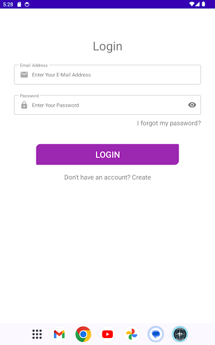Focus the Enter Your Password field
This screenshot has width=215, height=345.
[107, 105]
